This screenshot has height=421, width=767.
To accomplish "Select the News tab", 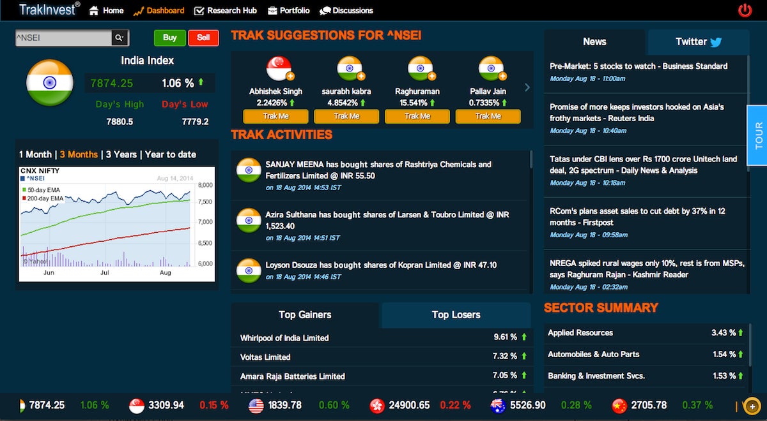I will [594, 41].
